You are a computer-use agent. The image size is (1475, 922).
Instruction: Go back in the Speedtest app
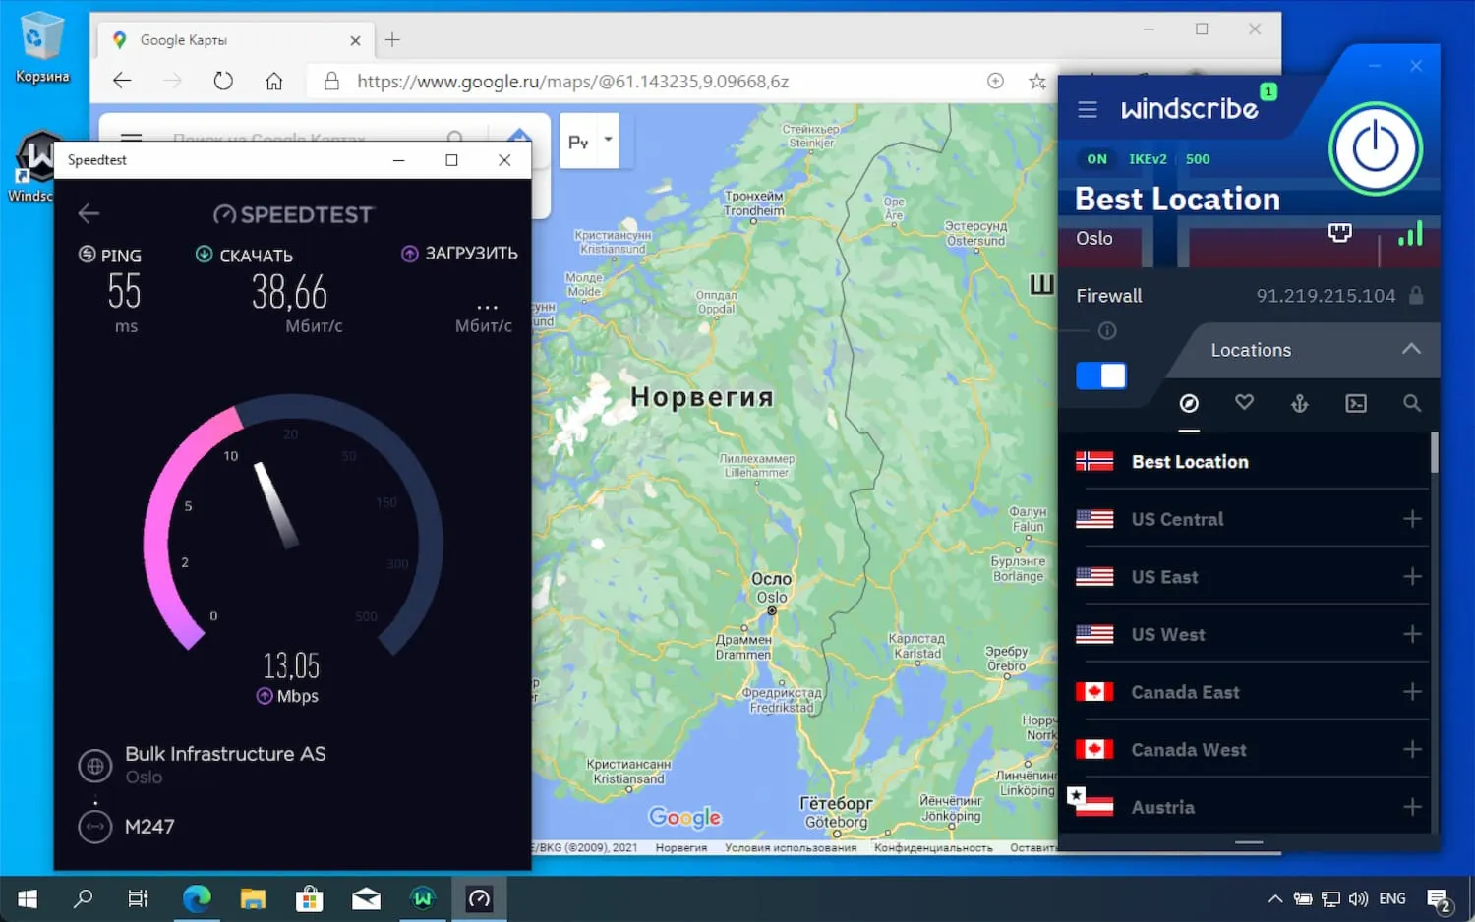coord(88,213)
